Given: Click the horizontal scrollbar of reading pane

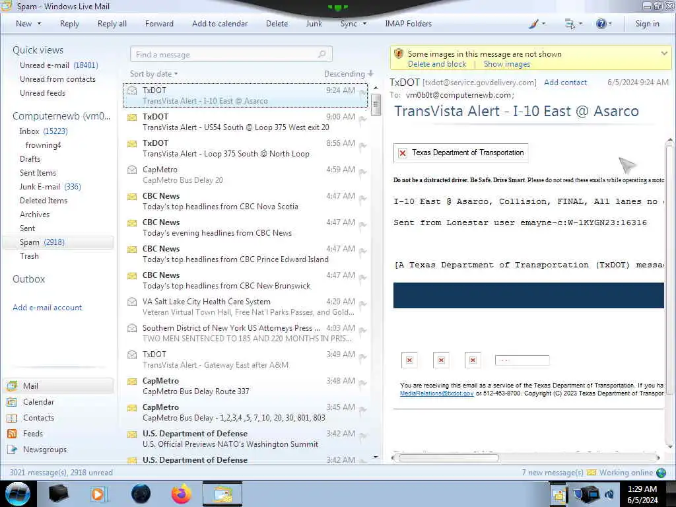Looking at the screenshot, I should tap(448, 458).
